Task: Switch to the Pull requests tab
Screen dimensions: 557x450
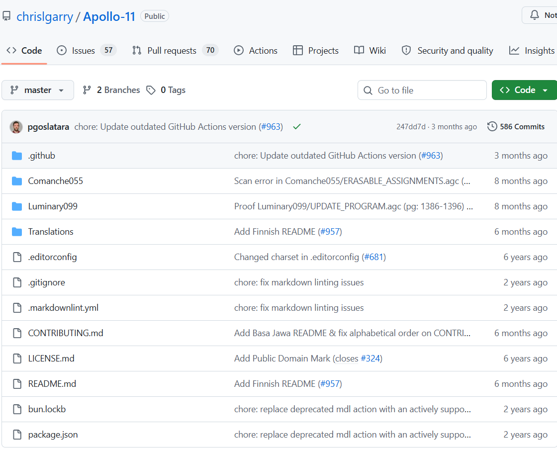Action: pyautogui.click(x=172, y=51)
